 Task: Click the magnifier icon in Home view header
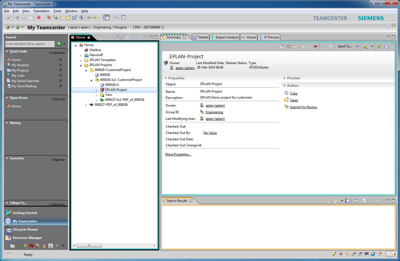119,37
